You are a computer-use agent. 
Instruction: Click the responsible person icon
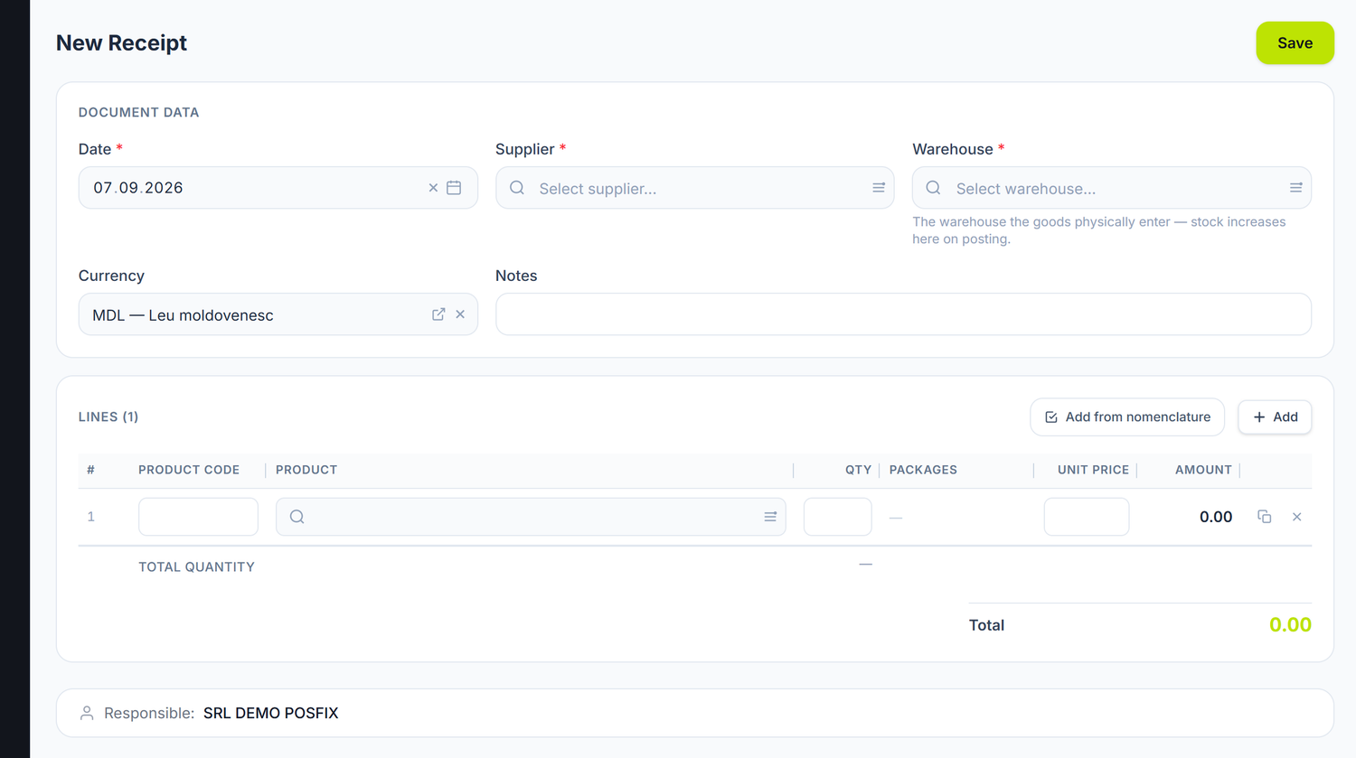(x=87, y=713)
